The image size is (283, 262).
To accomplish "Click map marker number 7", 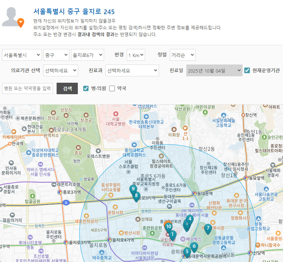I will click(x=208, y=229).
